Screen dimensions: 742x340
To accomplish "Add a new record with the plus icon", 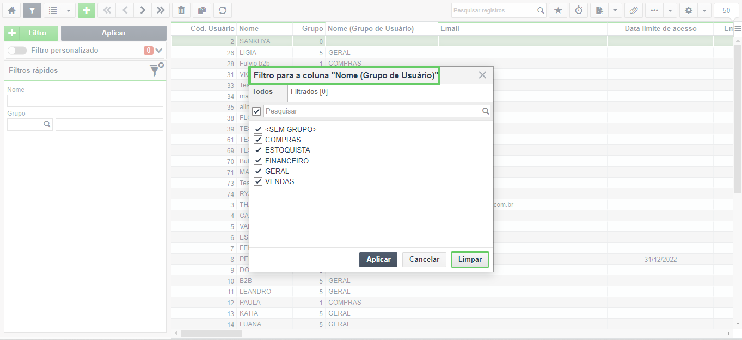I will point(87,10).
